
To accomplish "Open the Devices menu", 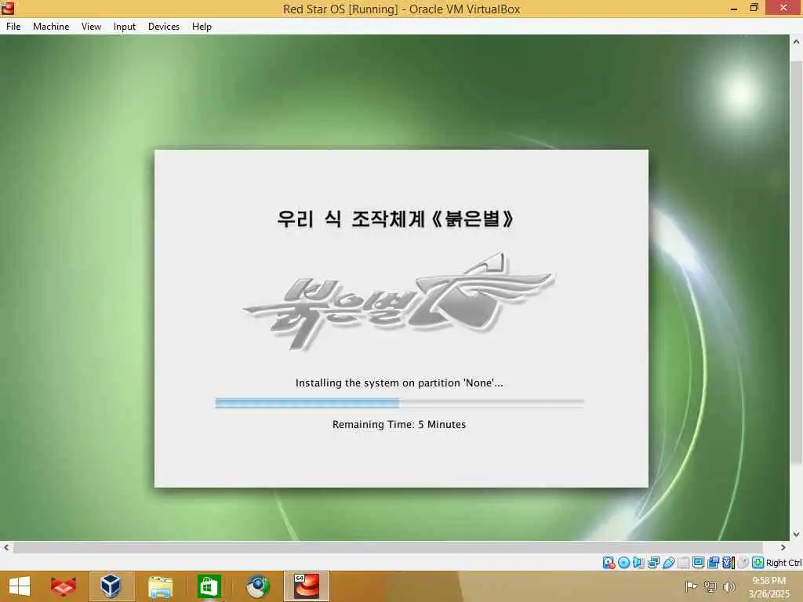I will tap(164, 27).
